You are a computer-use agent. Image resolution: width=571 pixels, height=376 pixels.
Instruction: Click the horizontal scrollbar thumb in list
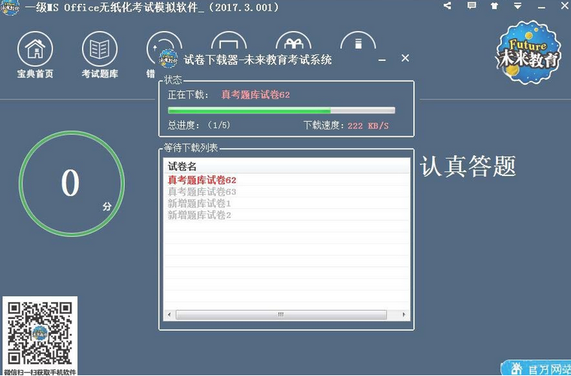pyautogui.click(x=281, y=314)
